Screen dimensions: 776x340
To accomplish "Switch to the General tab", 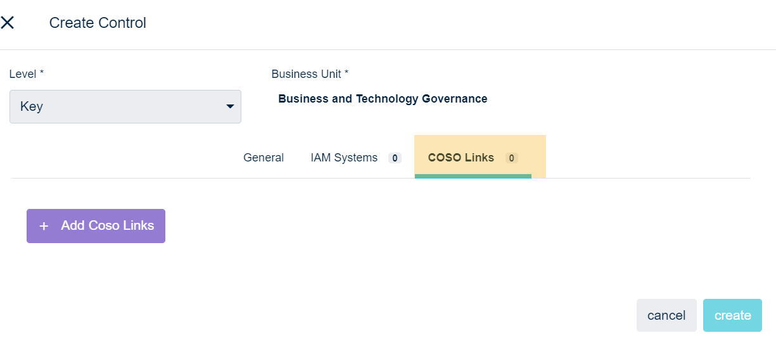I will tap(264, 158).
